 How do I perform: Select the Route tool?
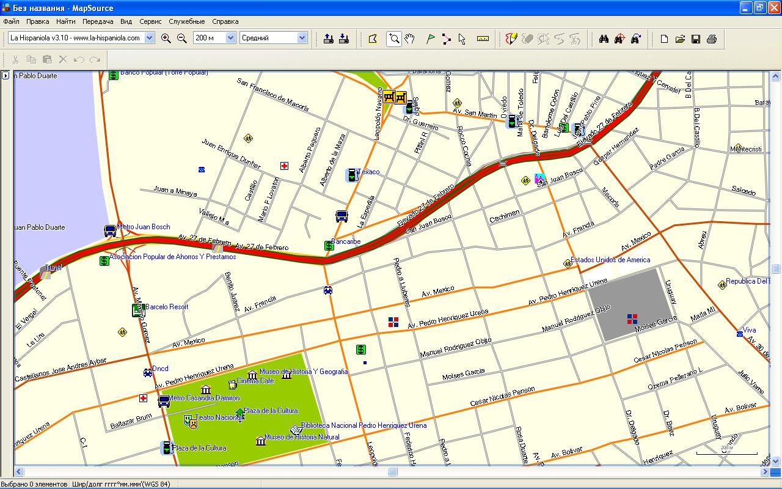coord(446,39)
